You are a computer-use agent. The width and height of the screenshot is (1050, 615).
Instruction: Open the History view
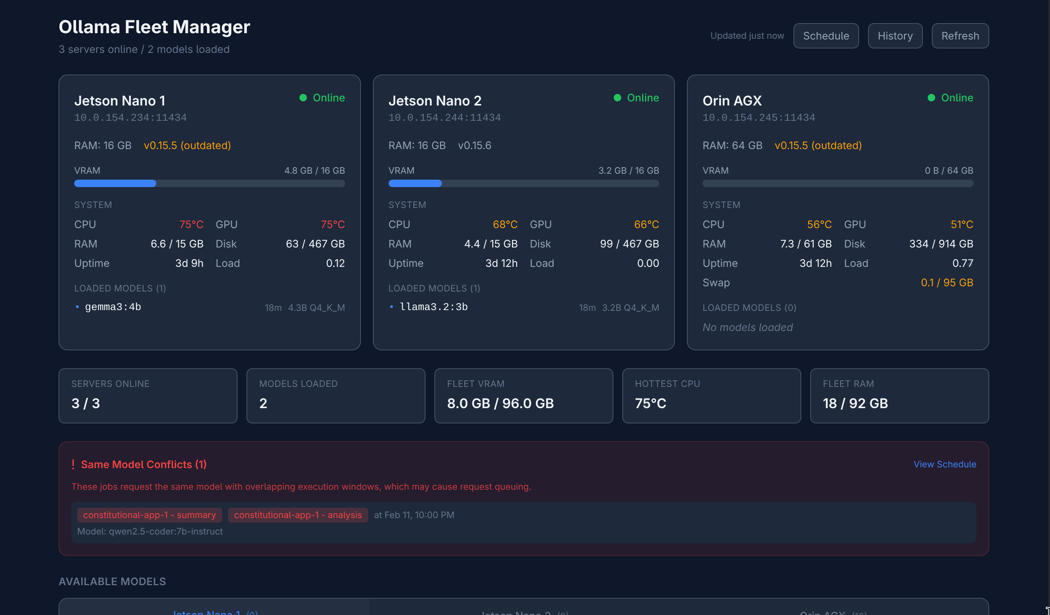coord(895,36)
